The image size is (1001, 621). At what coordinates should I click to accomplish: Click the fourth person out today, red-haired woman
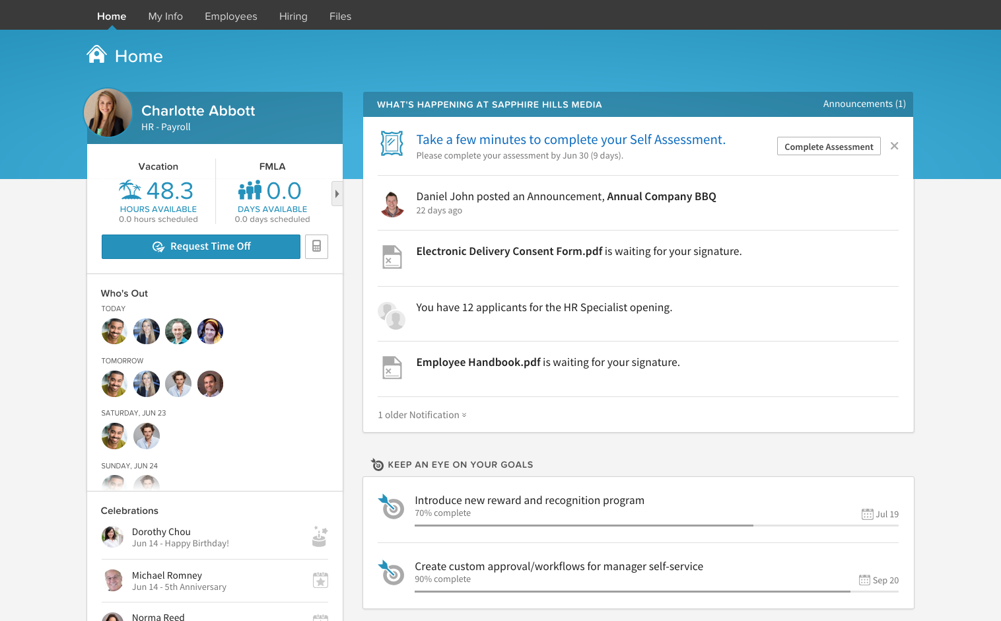pos(211,332)
